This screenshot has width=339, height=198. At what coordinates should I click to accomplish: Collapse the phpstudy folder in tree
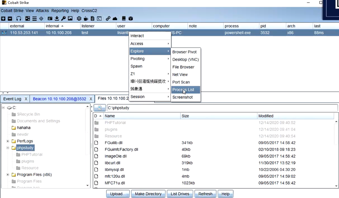click(x=8, y=148)
